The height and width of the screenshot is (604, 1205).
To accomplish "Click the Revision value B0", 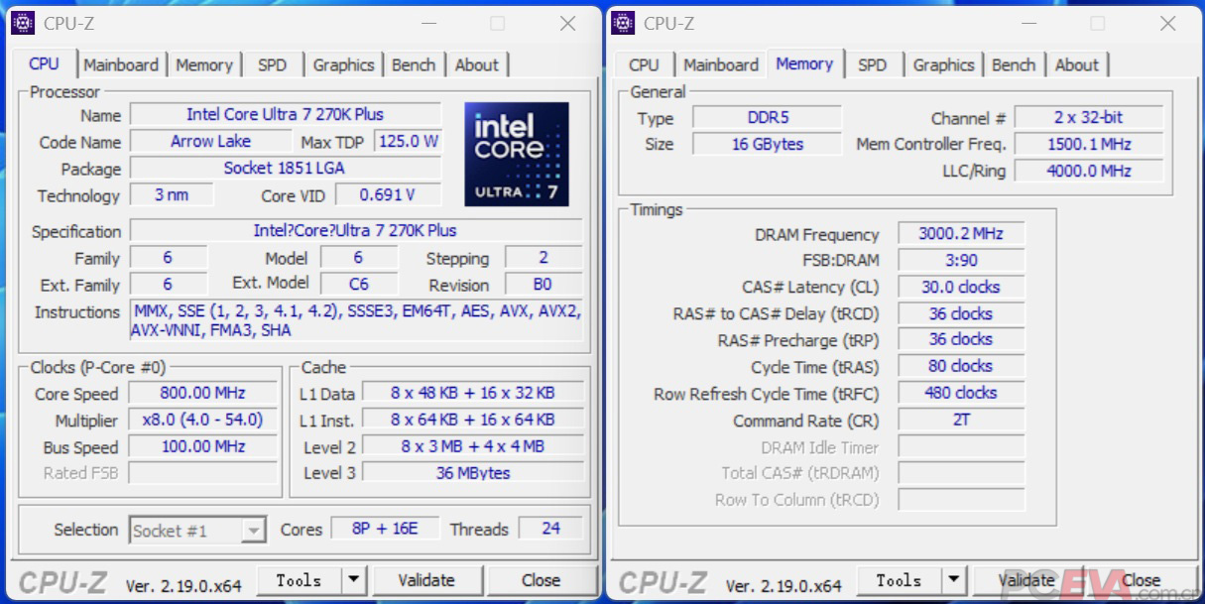I will tap(542, 284).
